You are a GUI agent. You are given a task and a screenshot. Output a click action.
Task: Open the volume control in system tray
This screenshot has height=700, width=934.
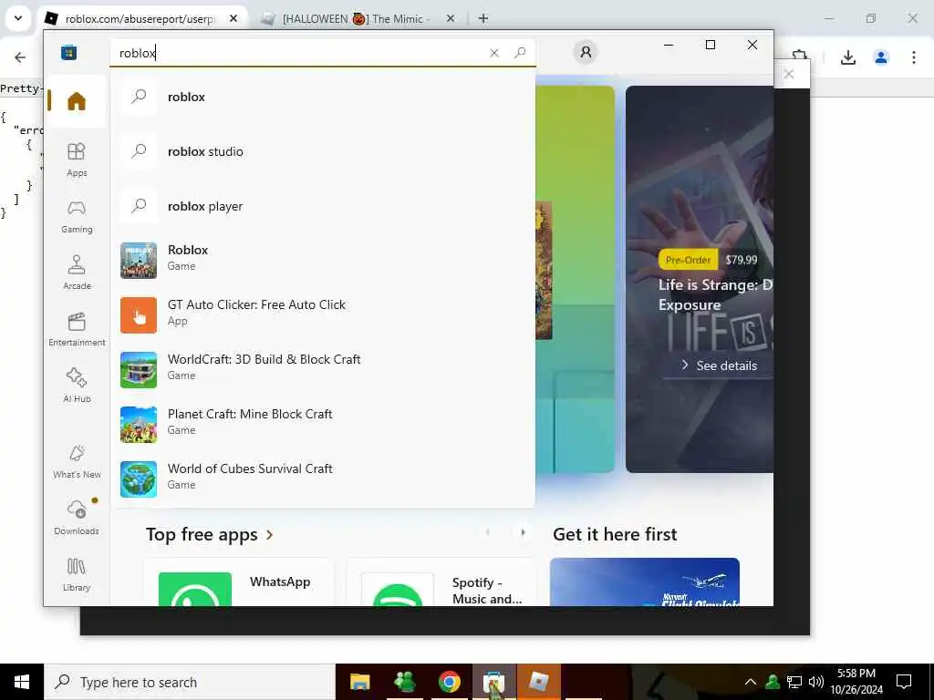coord(816,682)
